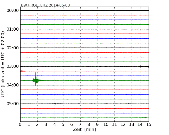Viewport: 169px width, 135px height.
Task: Click the "05:00" time label
Action: pos(13,104)
